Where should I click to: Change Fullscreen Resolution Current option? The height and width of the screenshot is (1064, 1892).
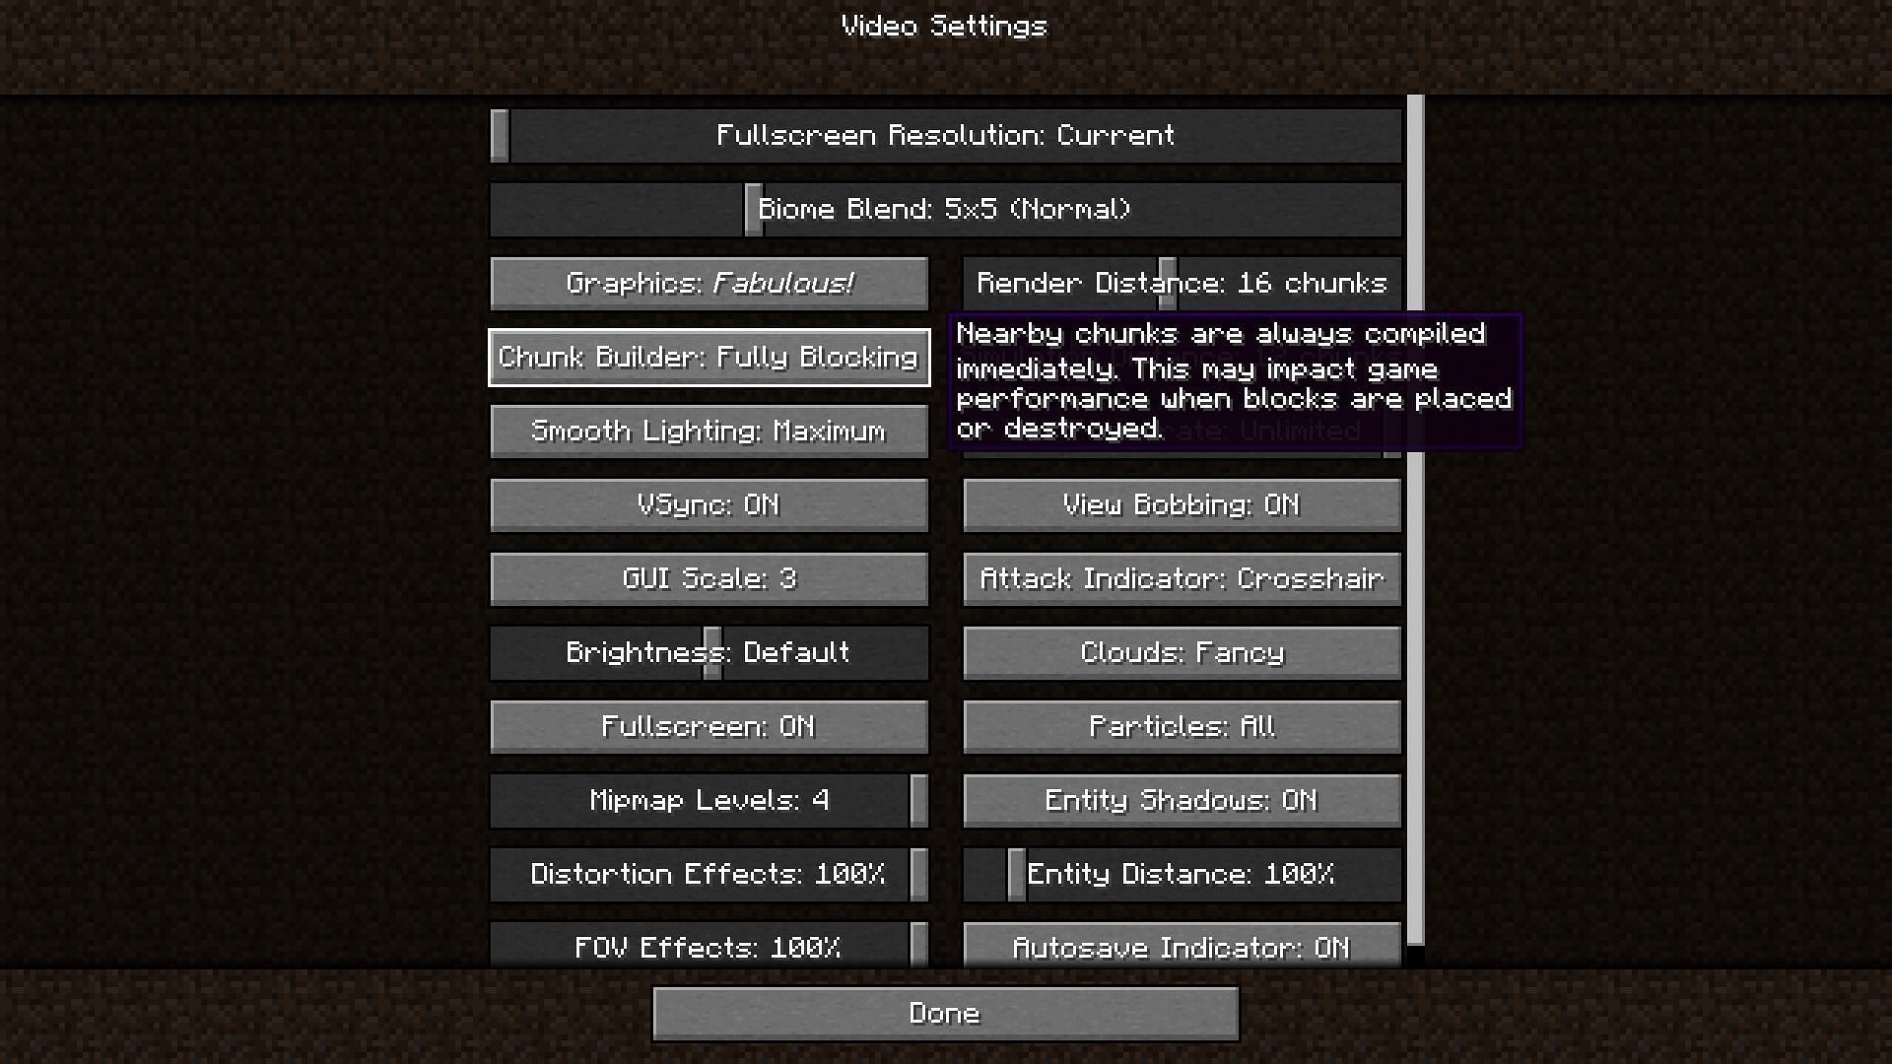tap(945, 135)
